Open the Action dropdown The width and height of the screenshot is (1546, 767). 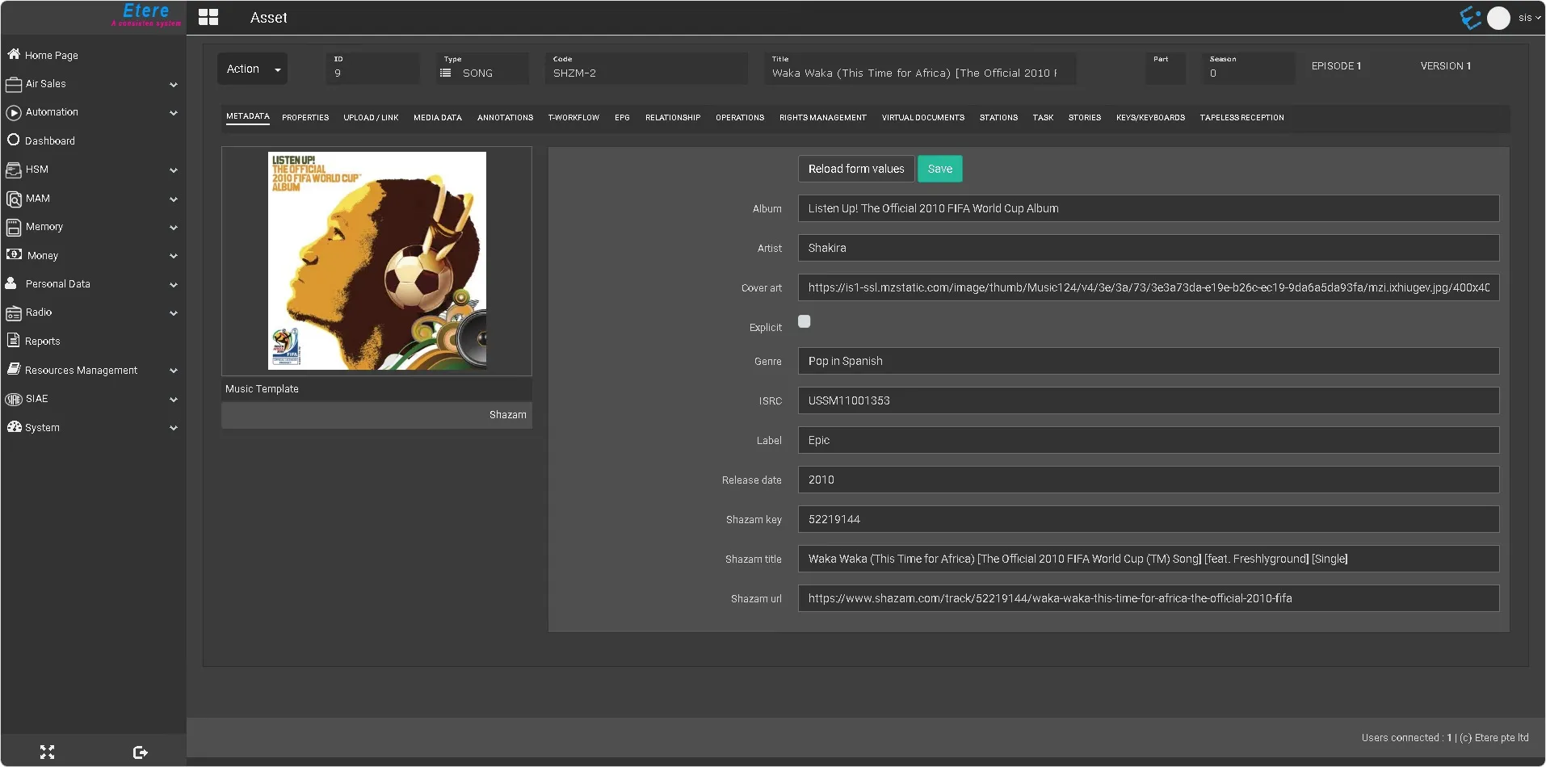(253, 69)
